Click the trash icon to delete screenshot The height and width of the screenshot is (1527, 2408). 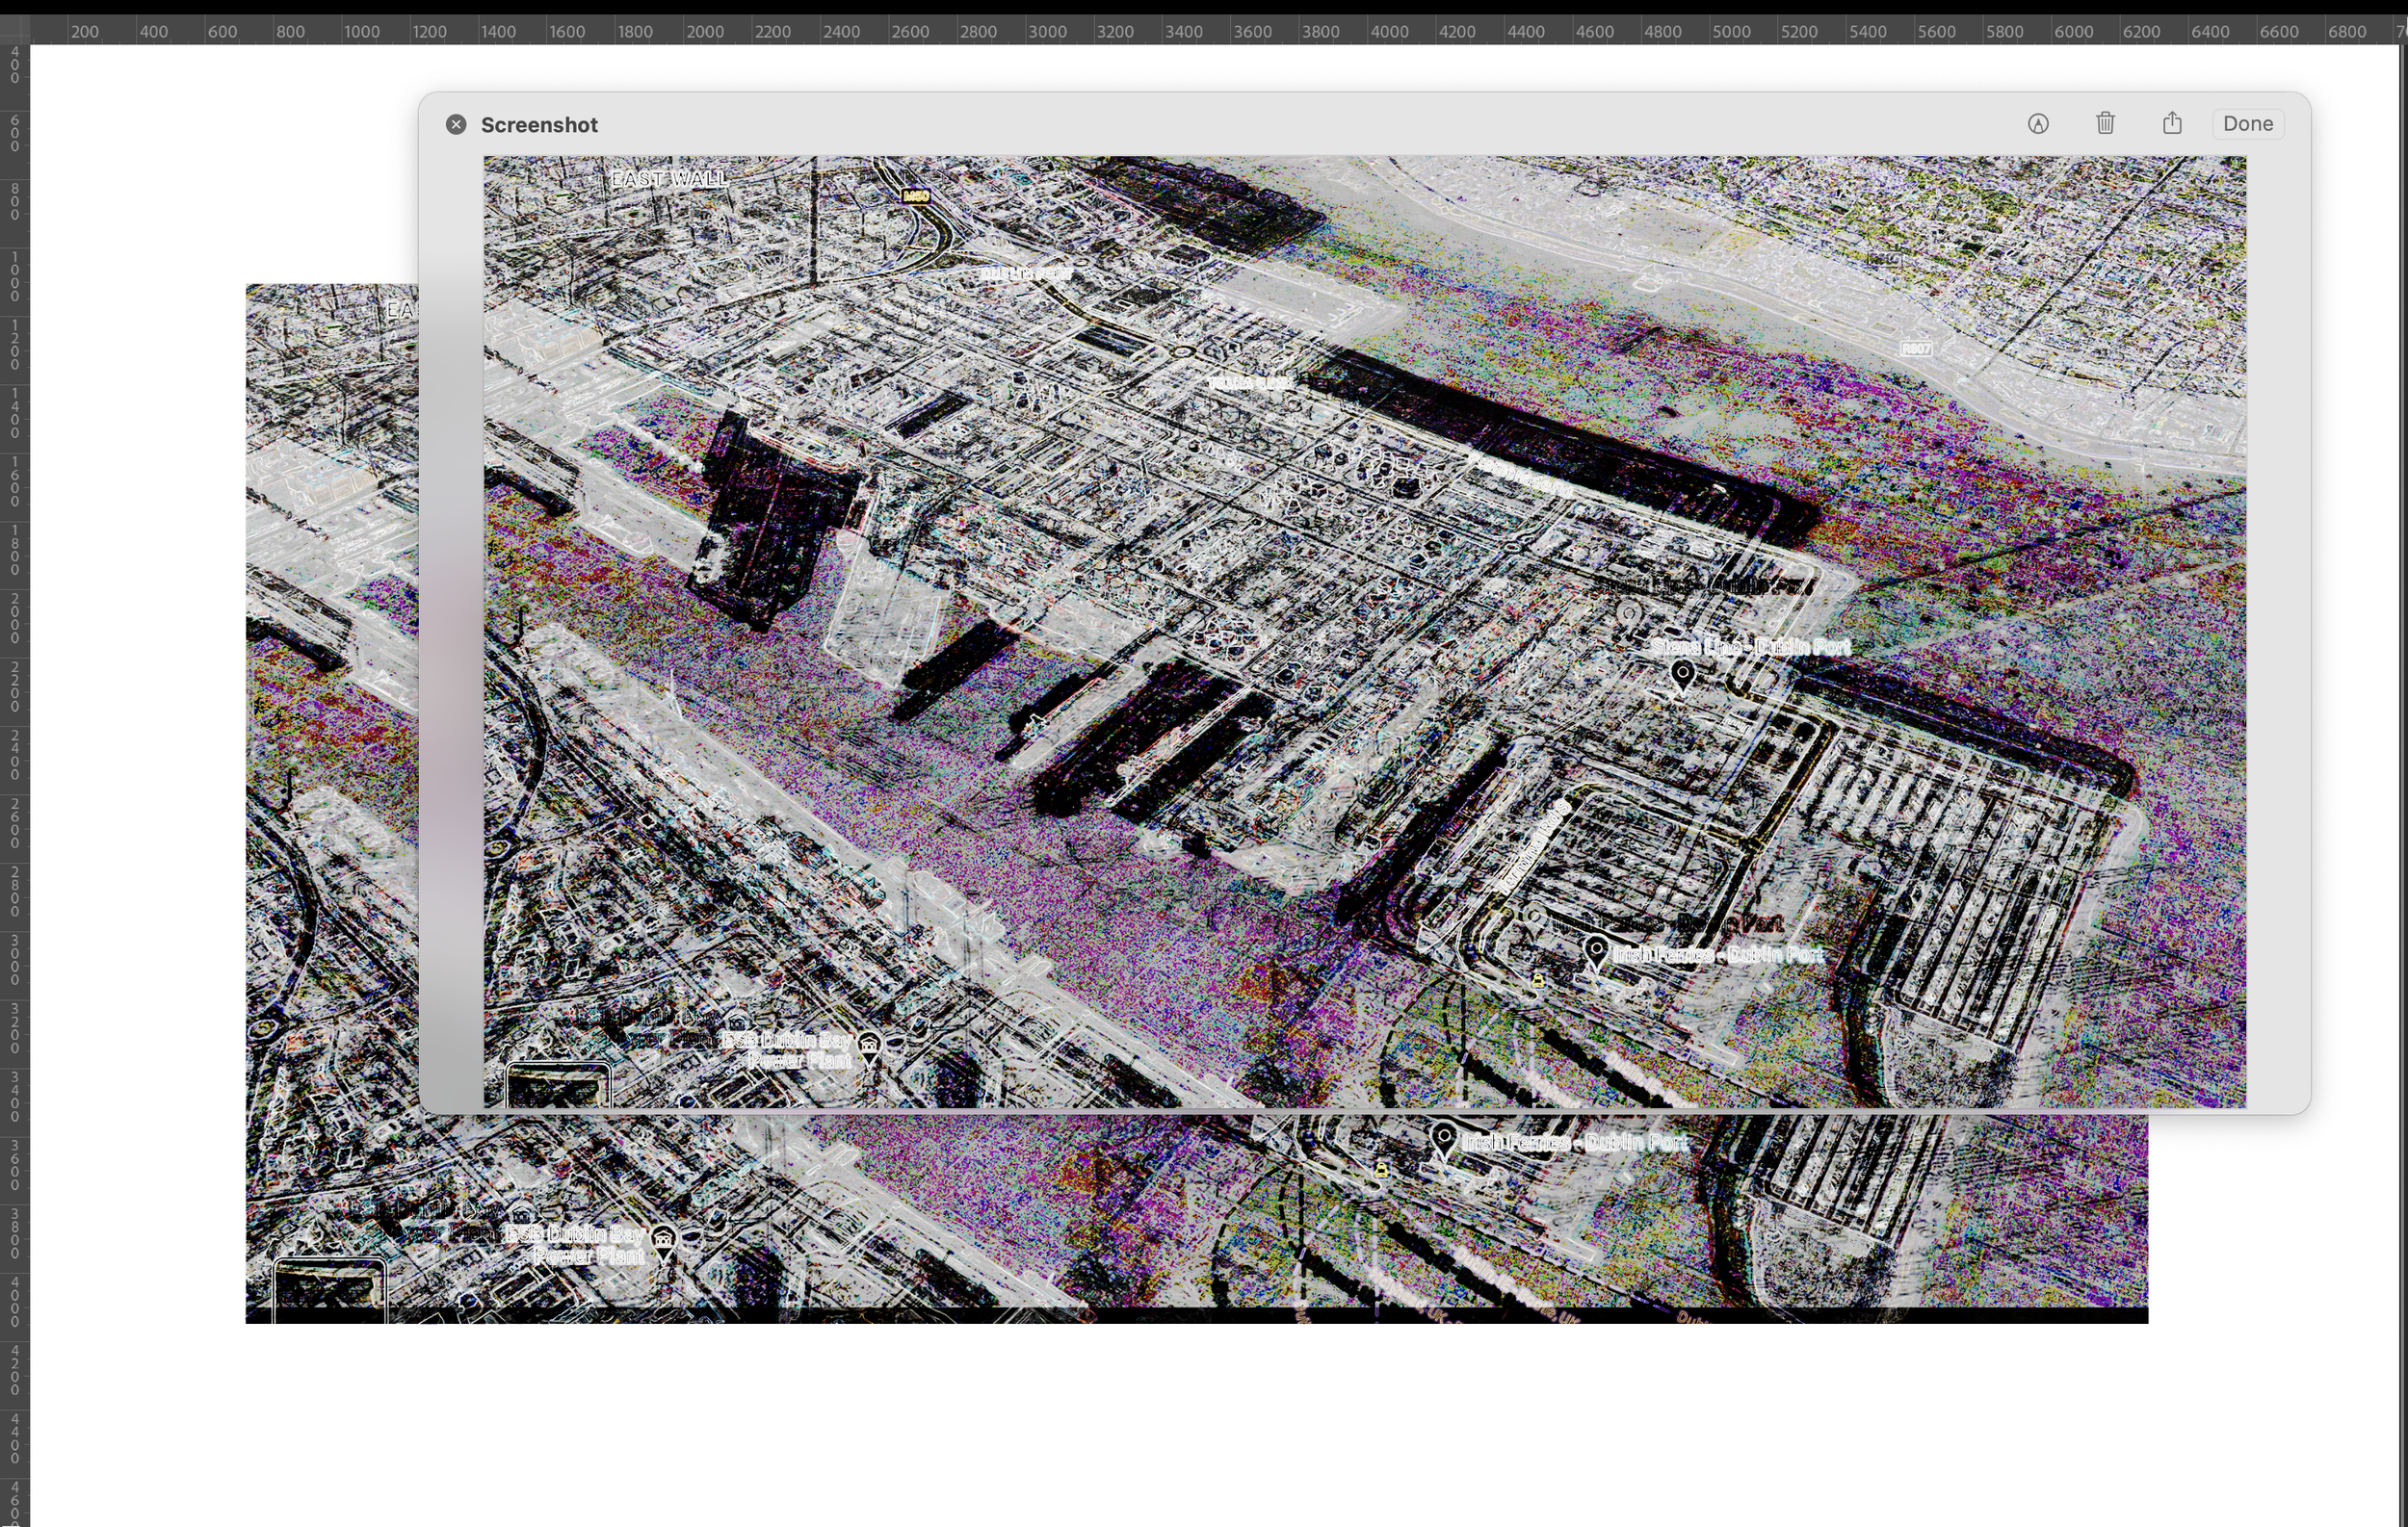2105,123
